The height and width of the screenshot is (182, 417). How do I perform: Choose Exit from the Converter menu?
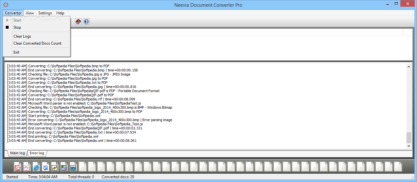coord(36,52)
